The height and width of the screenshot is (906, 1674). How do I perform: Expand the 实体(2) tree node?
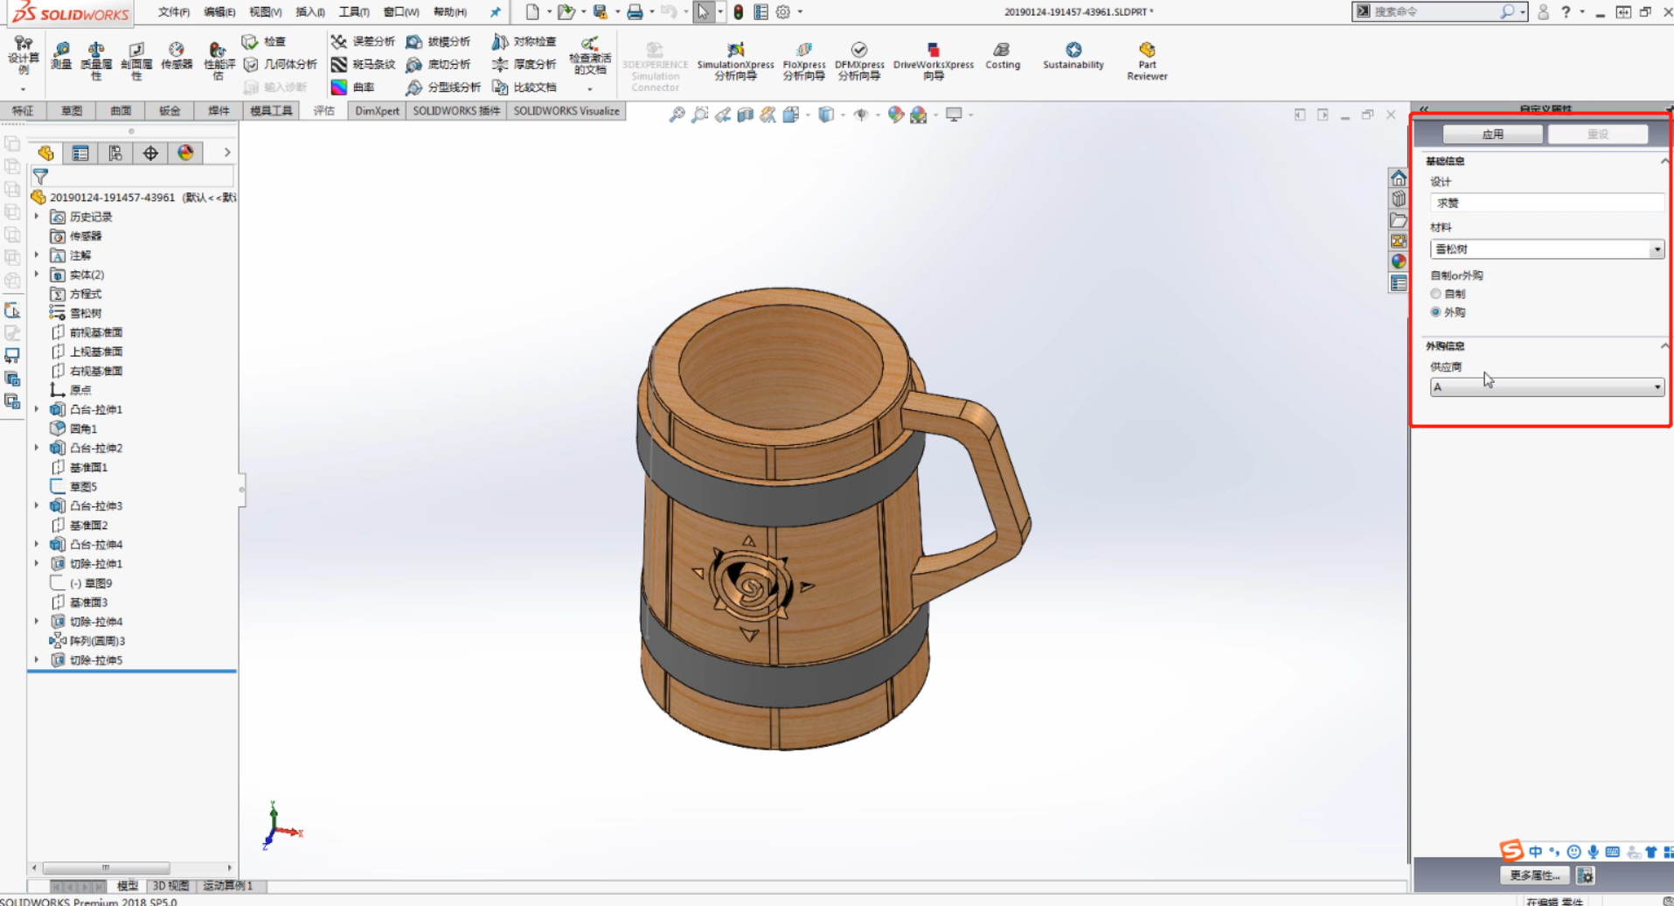37,275
